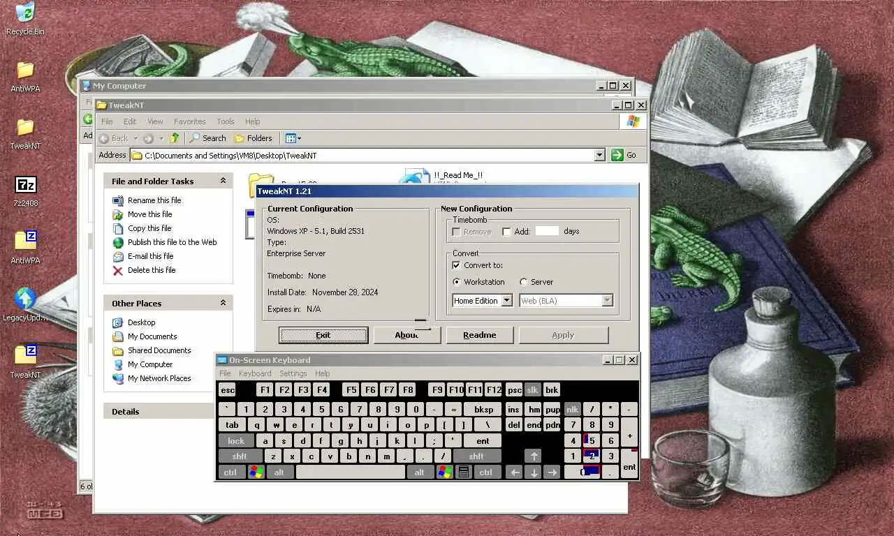The width and height of the screenshot is (894, 536).
Task: Open the Help menu in Explorer
Action: [252, 121]
